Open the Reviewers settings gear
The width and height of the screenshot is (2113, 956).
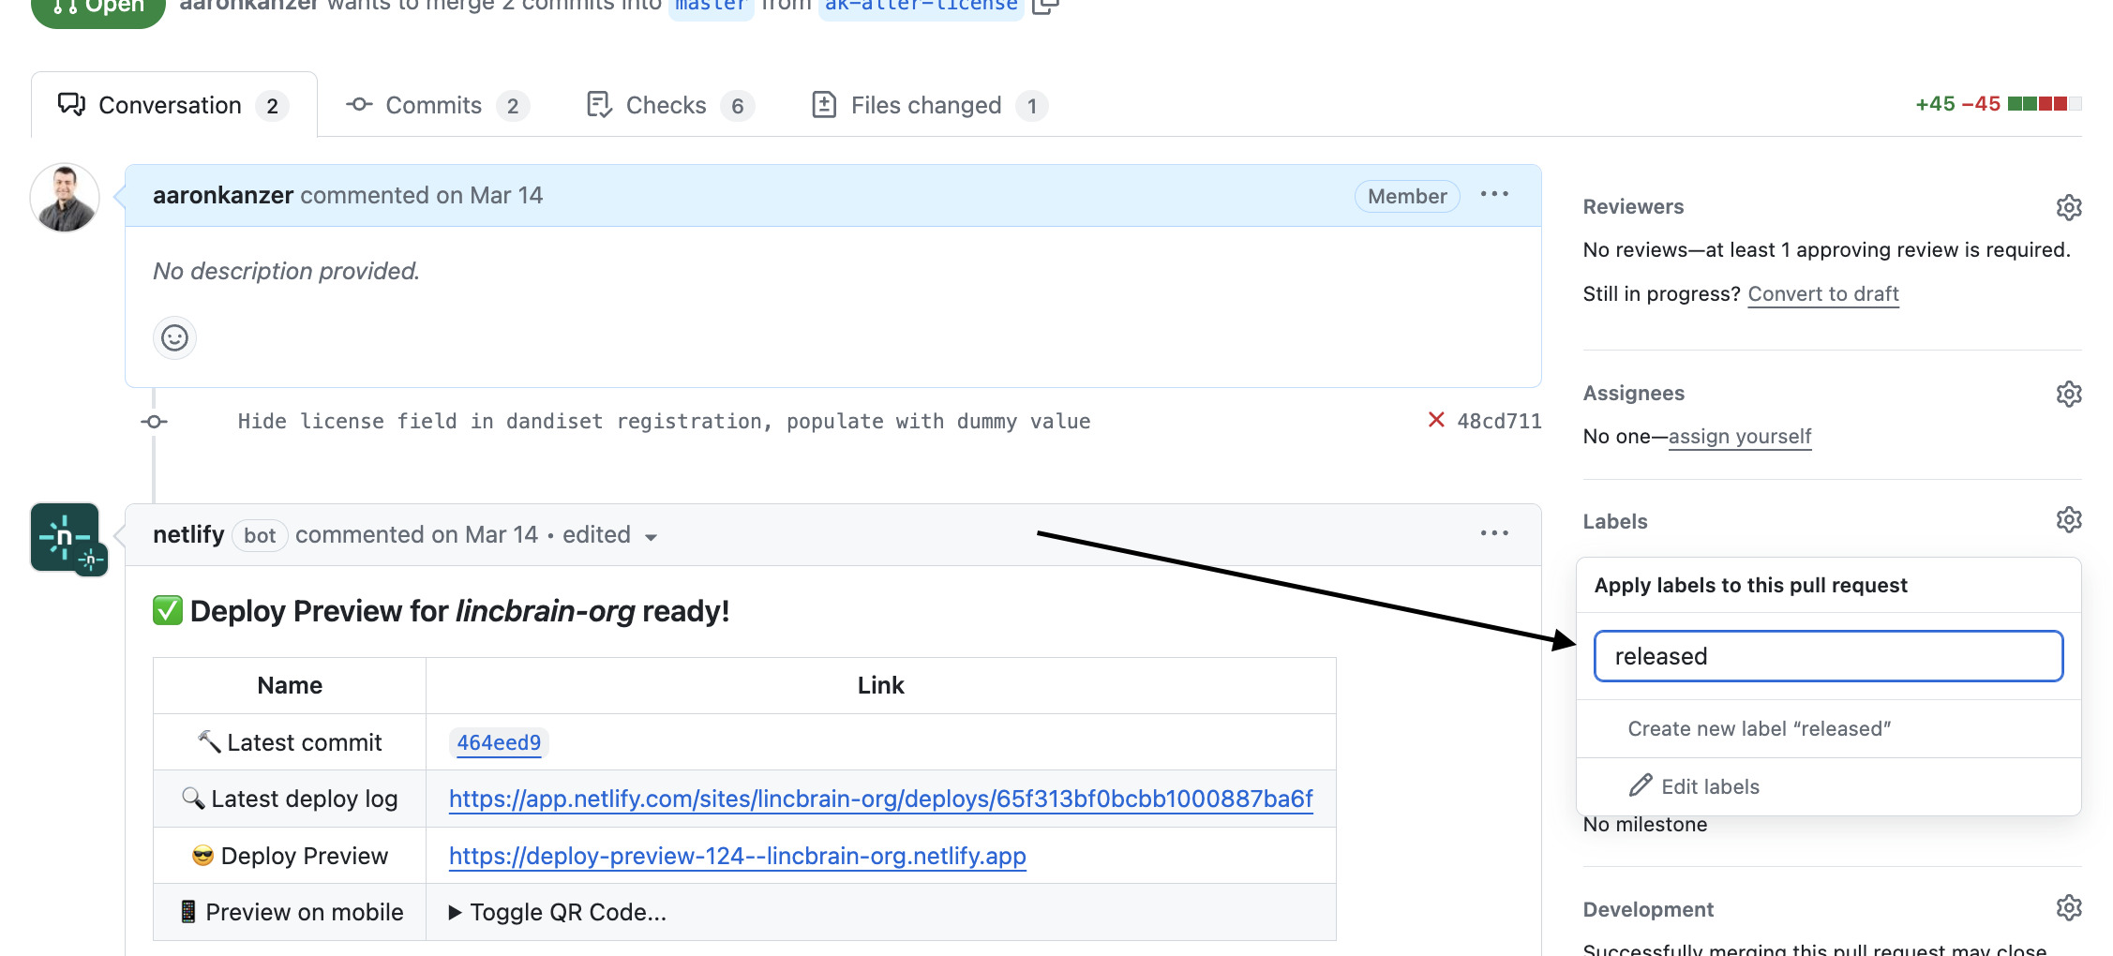coord(2069,207)
